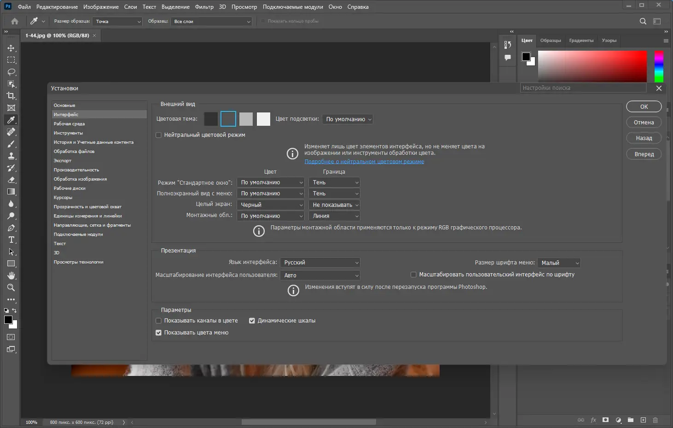Choose the Zoom tool in toolbar

pos(11,287)
